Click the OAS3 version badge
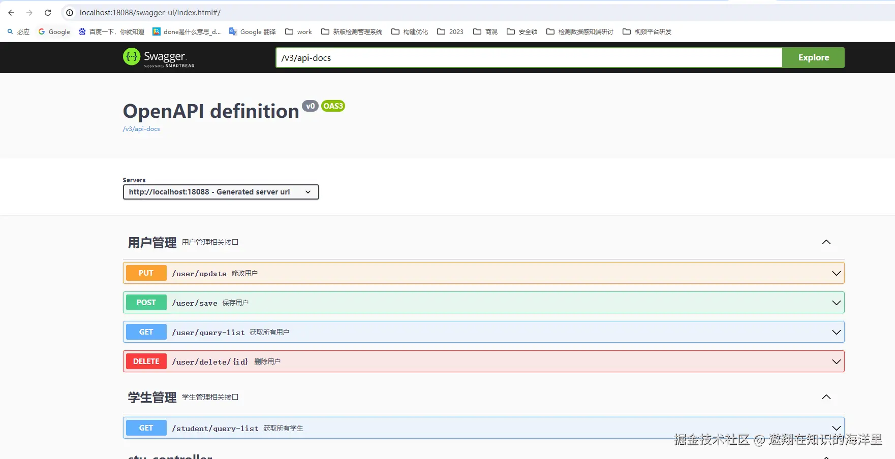Screen dimensions: 895x459 point(333,106)
